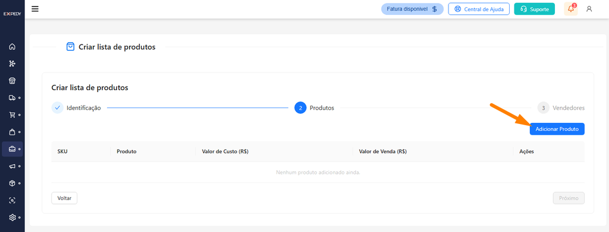Open the store icon in sidebar
Screen dimensions: 609x232
[12, 81]
